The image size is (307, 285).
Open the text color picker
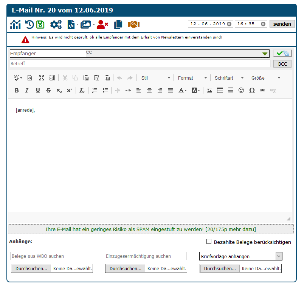(183, 91)
